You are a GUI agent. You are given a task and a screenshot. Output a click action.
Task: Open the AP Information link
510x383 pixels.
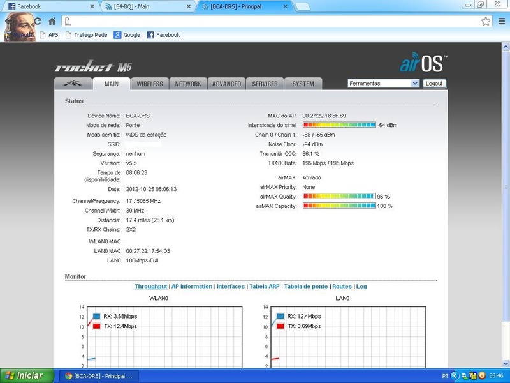tap(192, 286)
